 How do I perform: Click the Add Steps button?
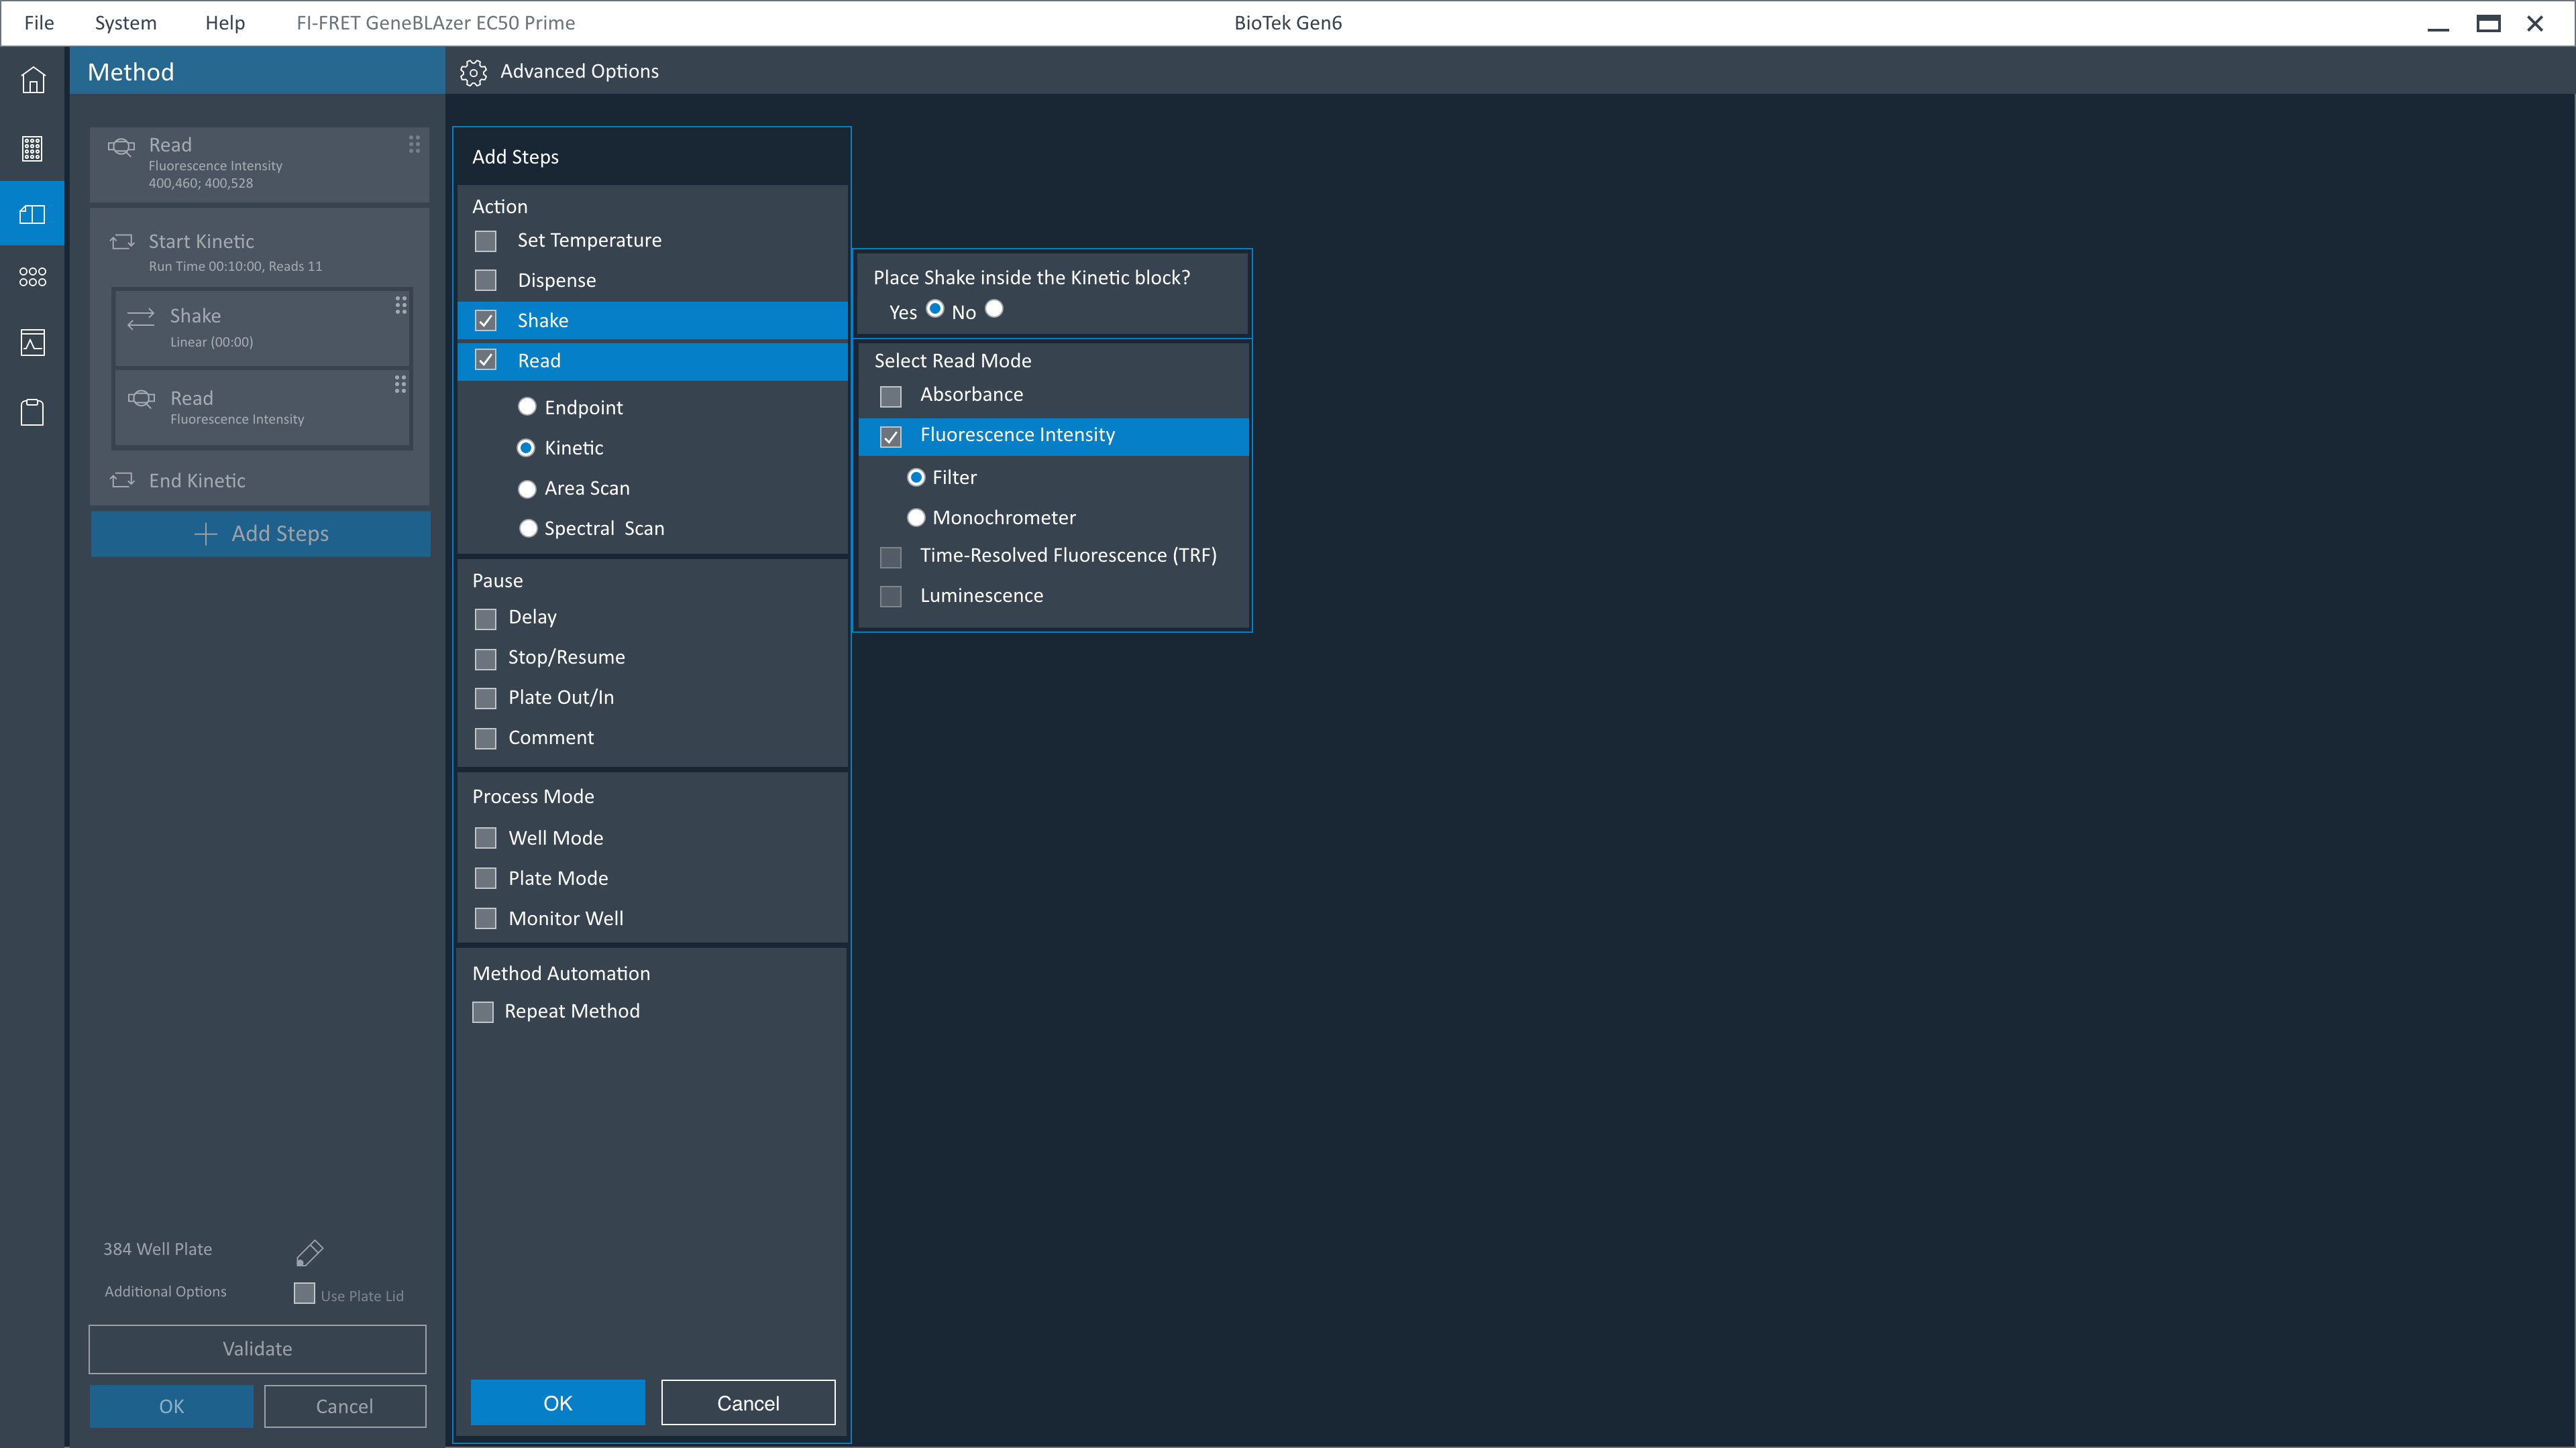point(261,534)
